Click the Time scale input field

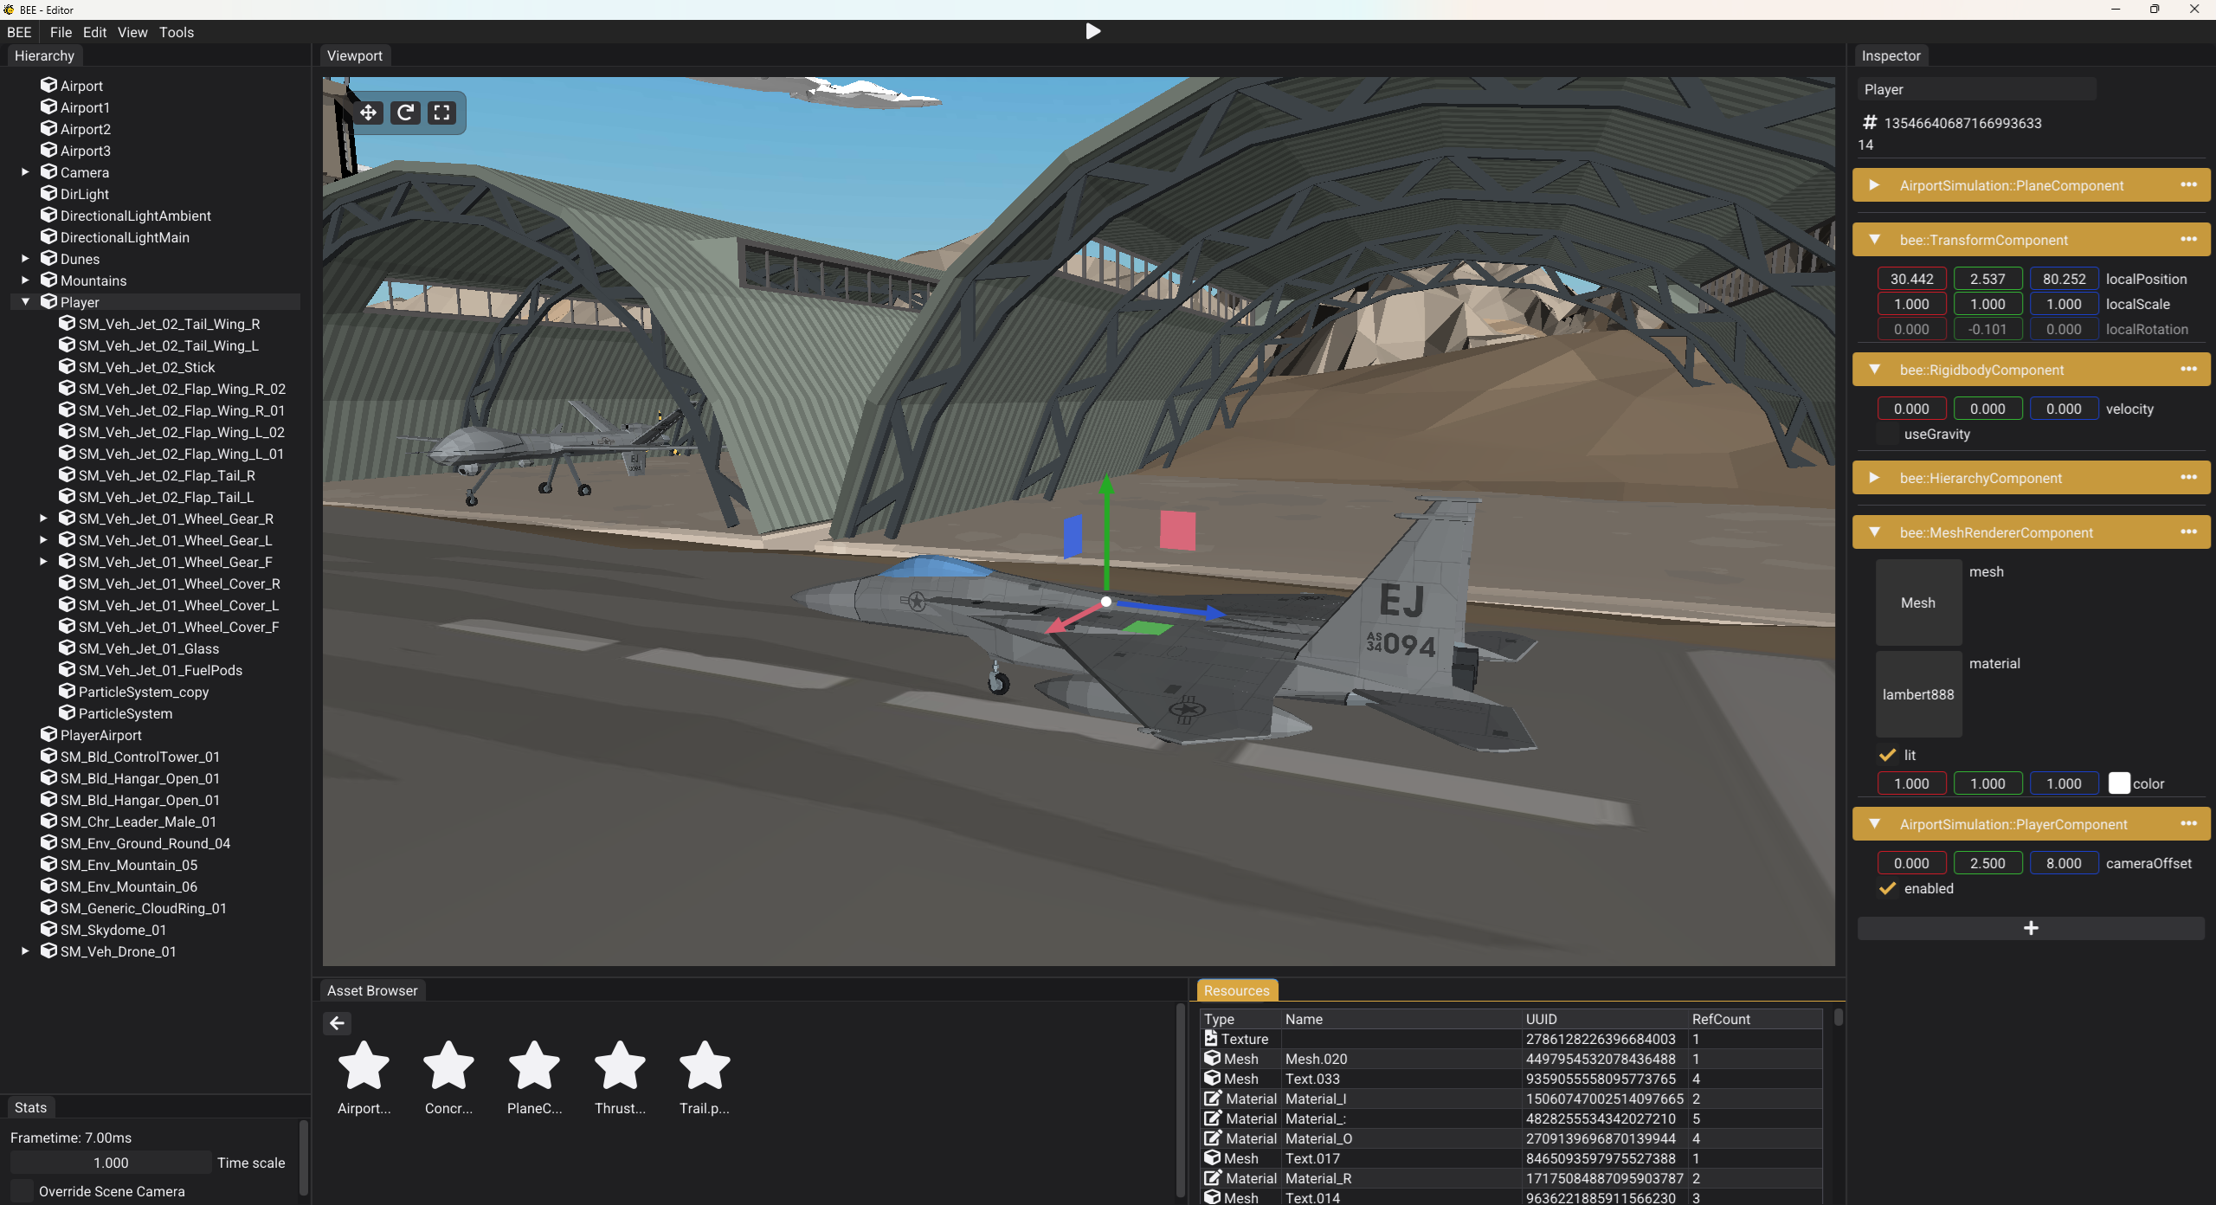pyautogui.click(x=109, y=1163)
